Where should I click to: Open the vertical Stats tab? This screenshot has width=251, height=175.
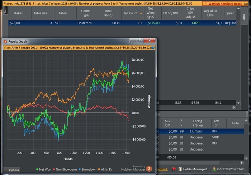pos(5,10)
